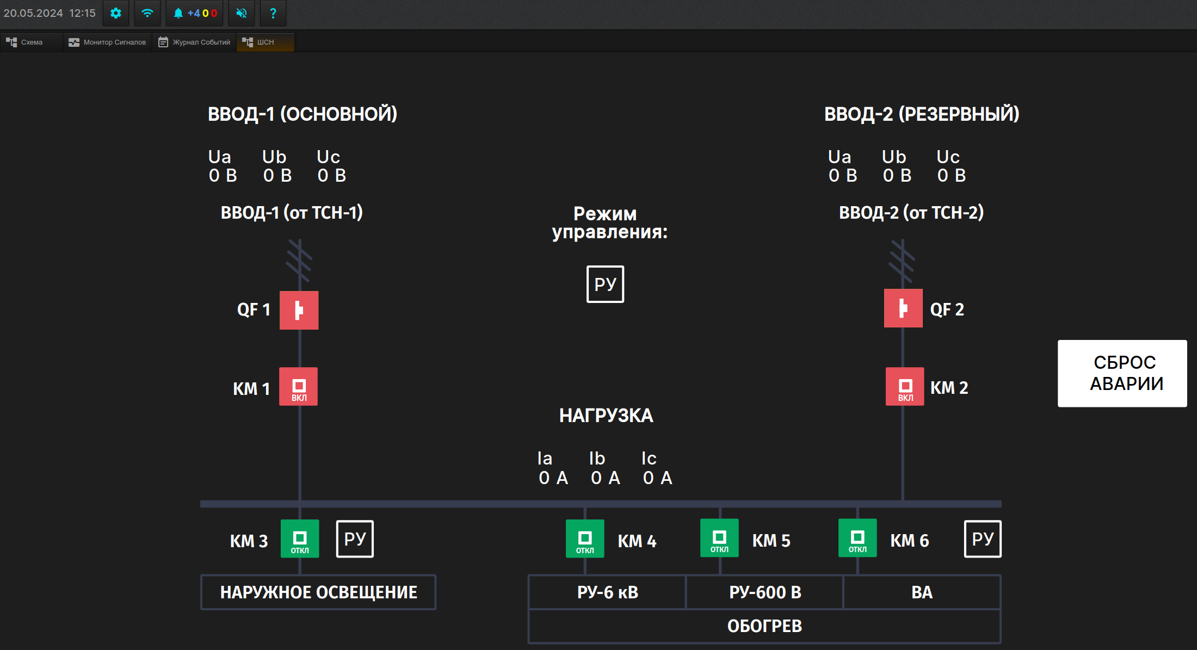Click the Wi-Fi connection status icon
This screenshot has height=650, width=1197.
147,13
